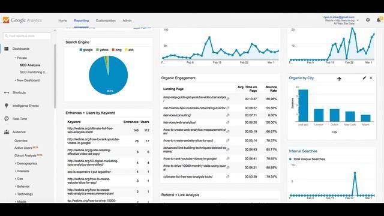The width and height of the screenshot is (384, 216).
Task: Open link icon for /how-to-create-website-silos-for-seo/ row
Action: click(228, 140)
